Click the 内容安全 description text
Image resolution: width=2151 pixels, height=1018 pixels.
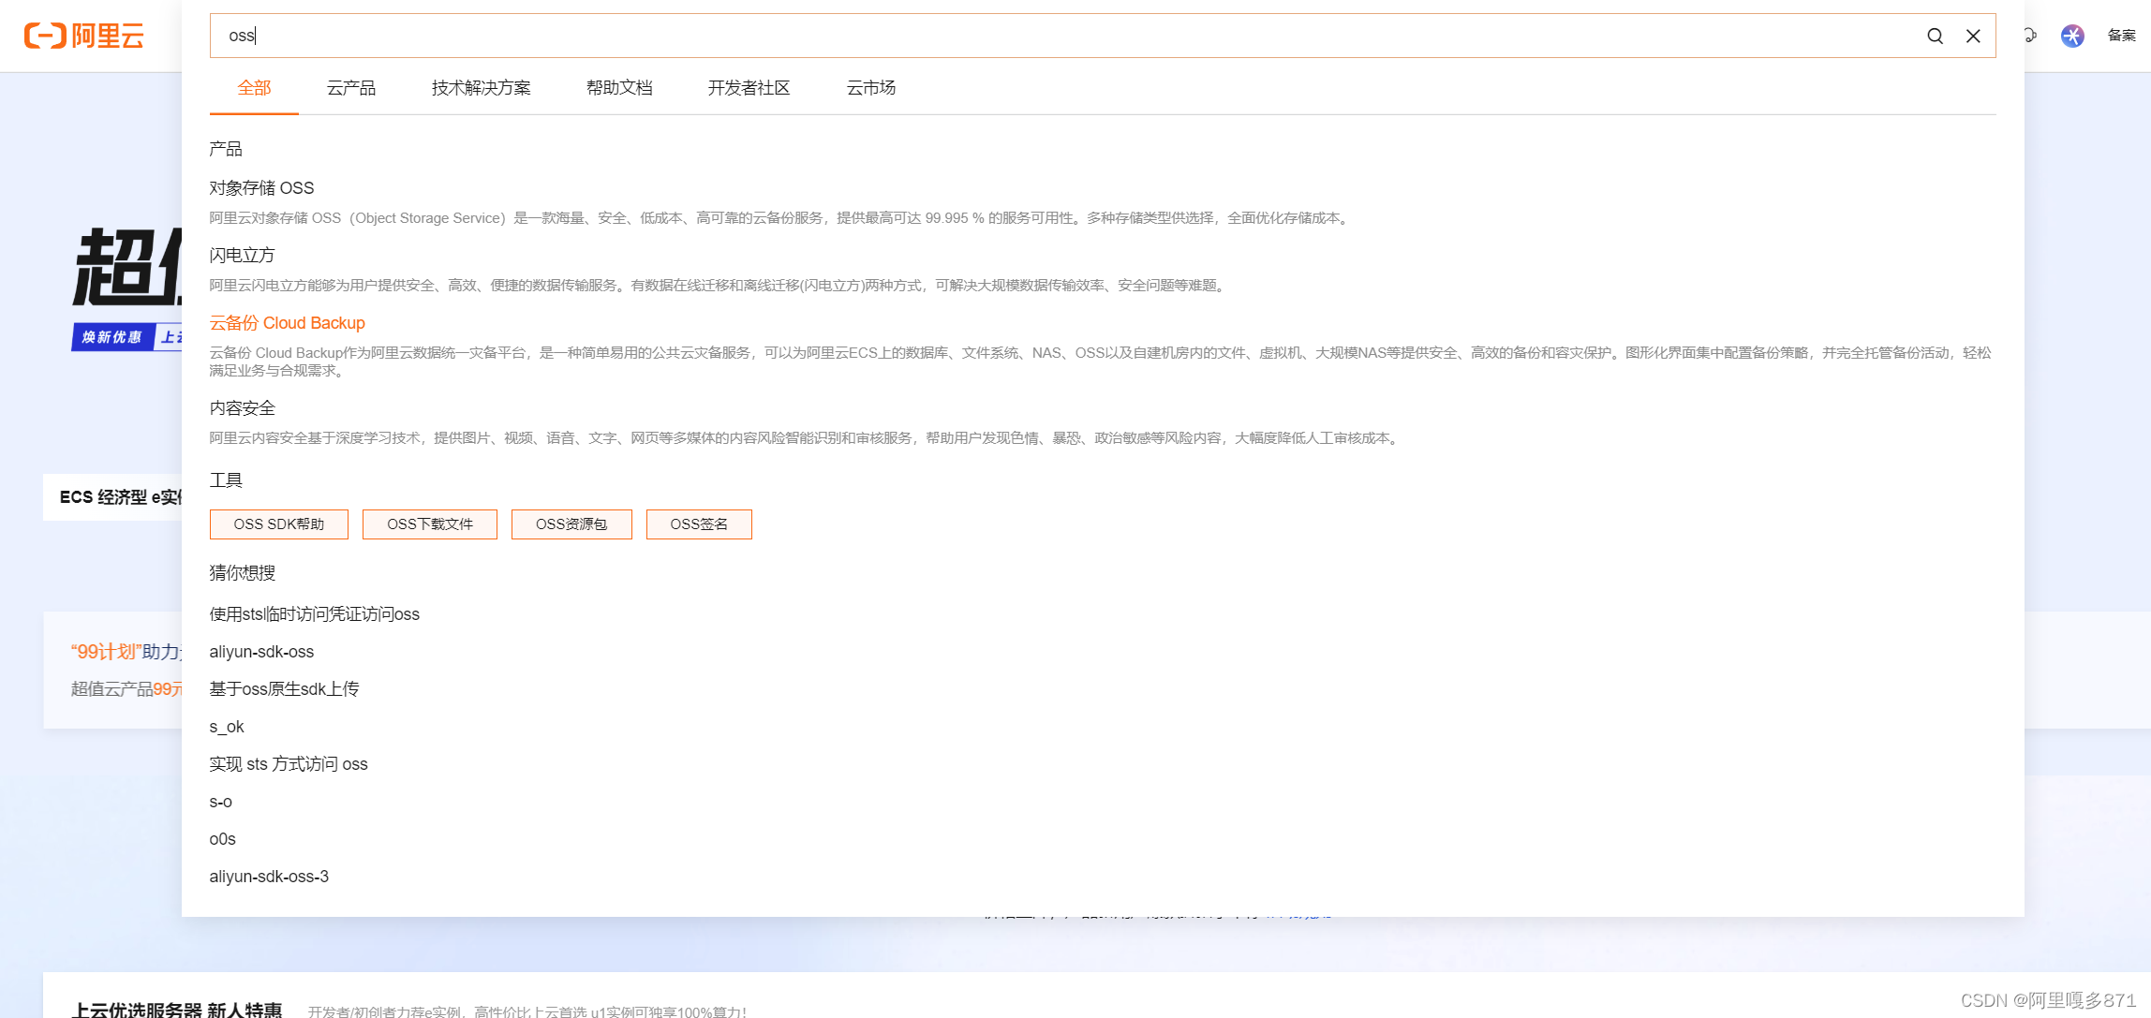[805, 438]
